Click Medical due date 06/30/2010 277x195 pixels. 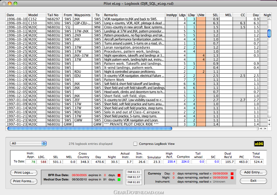tap(79, 179)
